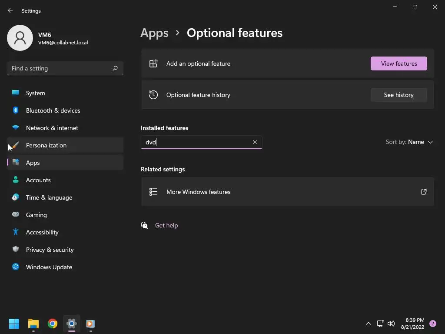
Task: Click the search magnifier in Find a setting
Action: tap(115, 68)
